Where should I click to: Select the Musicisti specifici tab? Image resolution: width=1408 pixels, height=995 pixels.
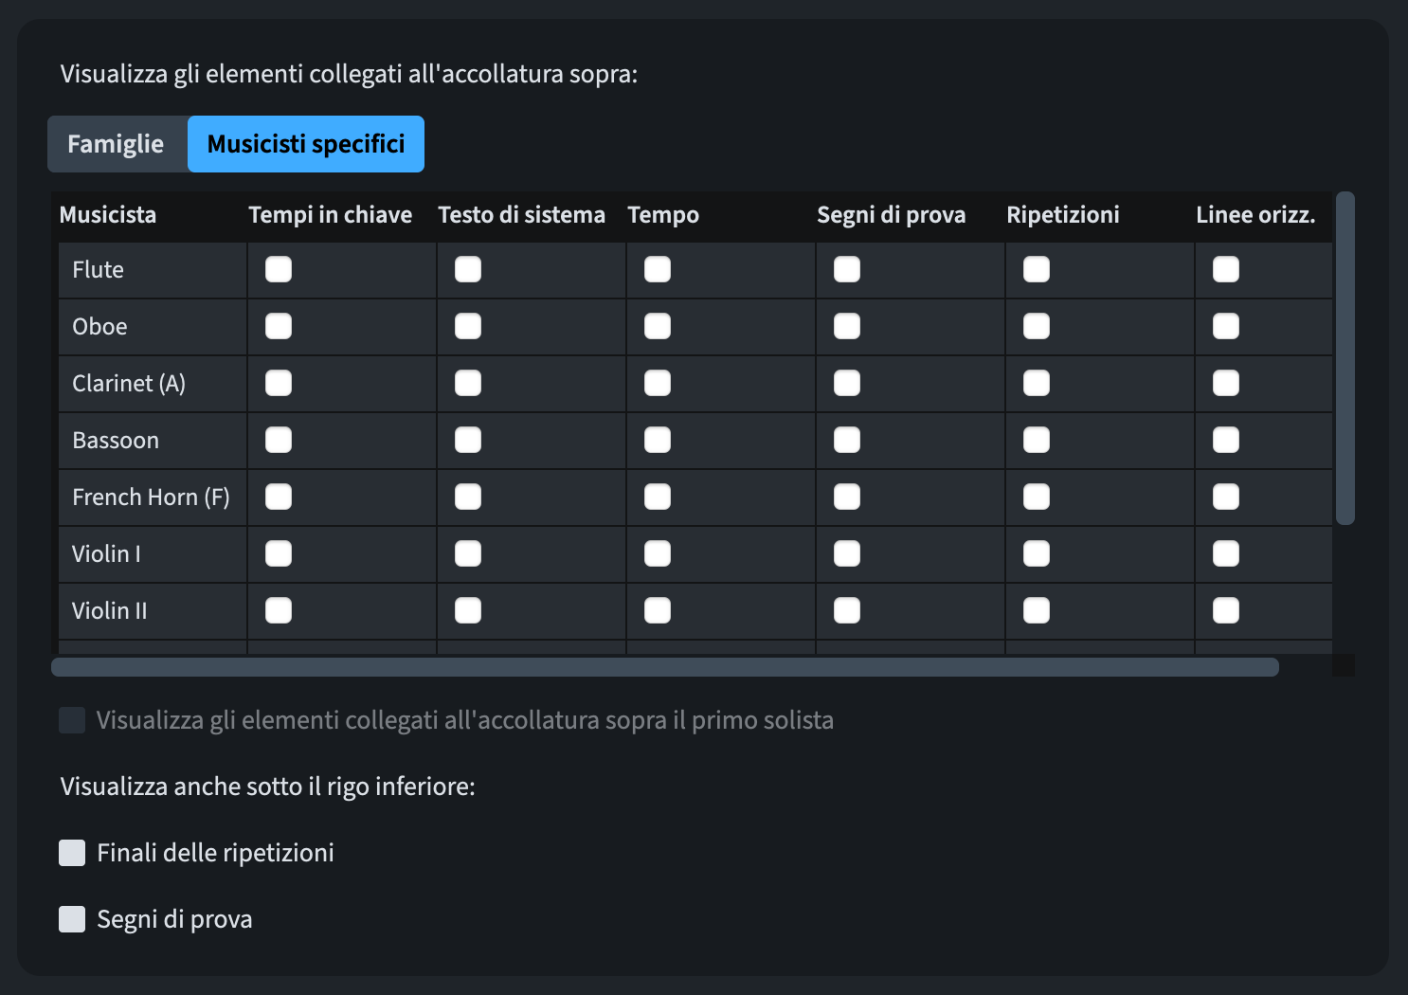tap(305, 144)
